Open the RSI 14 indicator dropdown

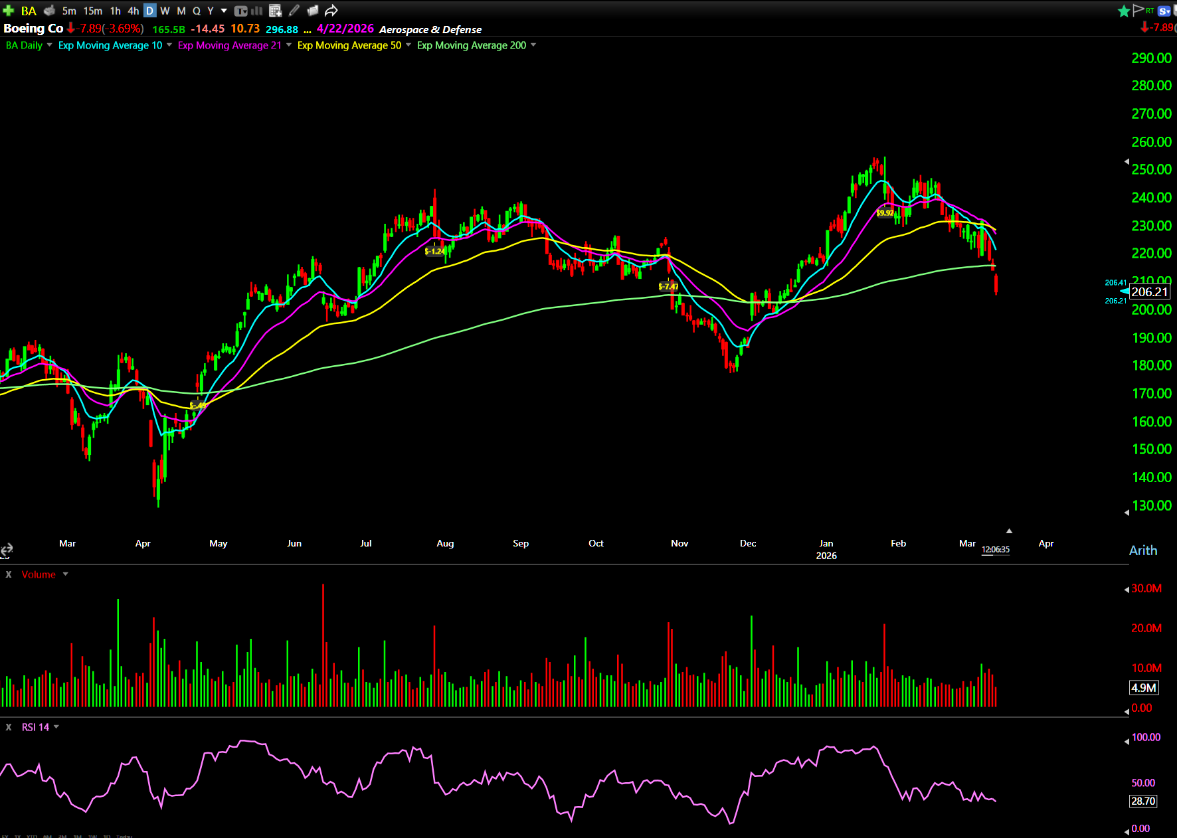[x=56, y=727]
